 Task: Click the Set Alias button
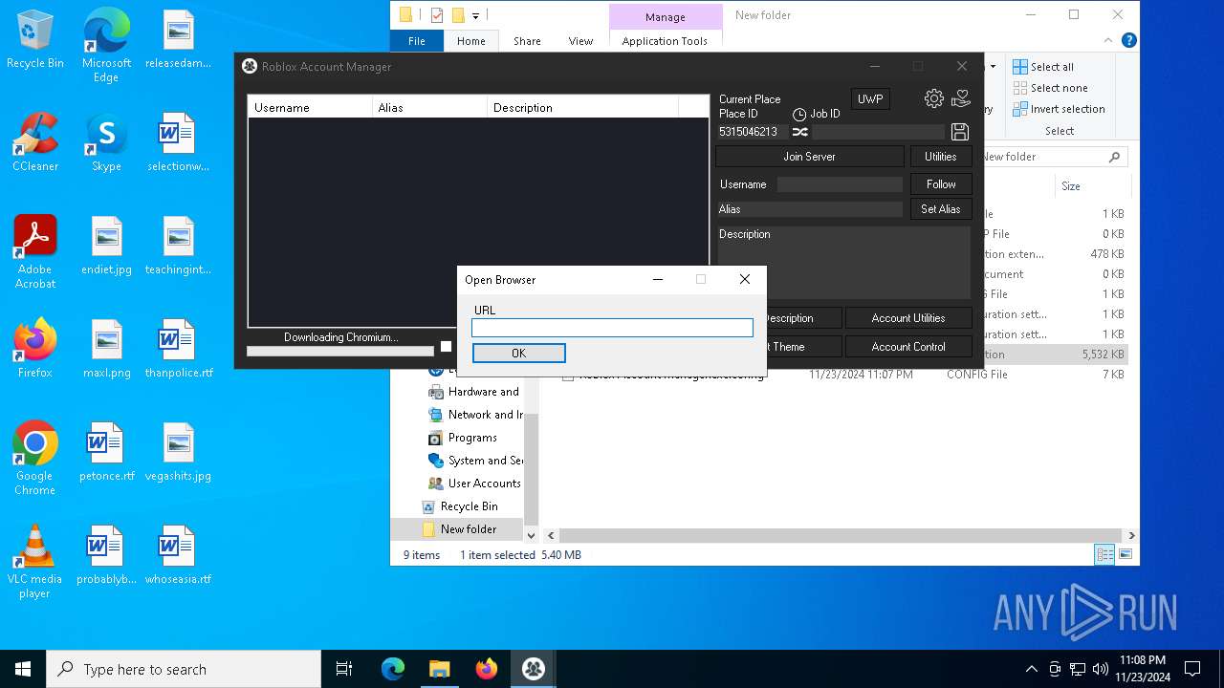[x=941, y=209]
